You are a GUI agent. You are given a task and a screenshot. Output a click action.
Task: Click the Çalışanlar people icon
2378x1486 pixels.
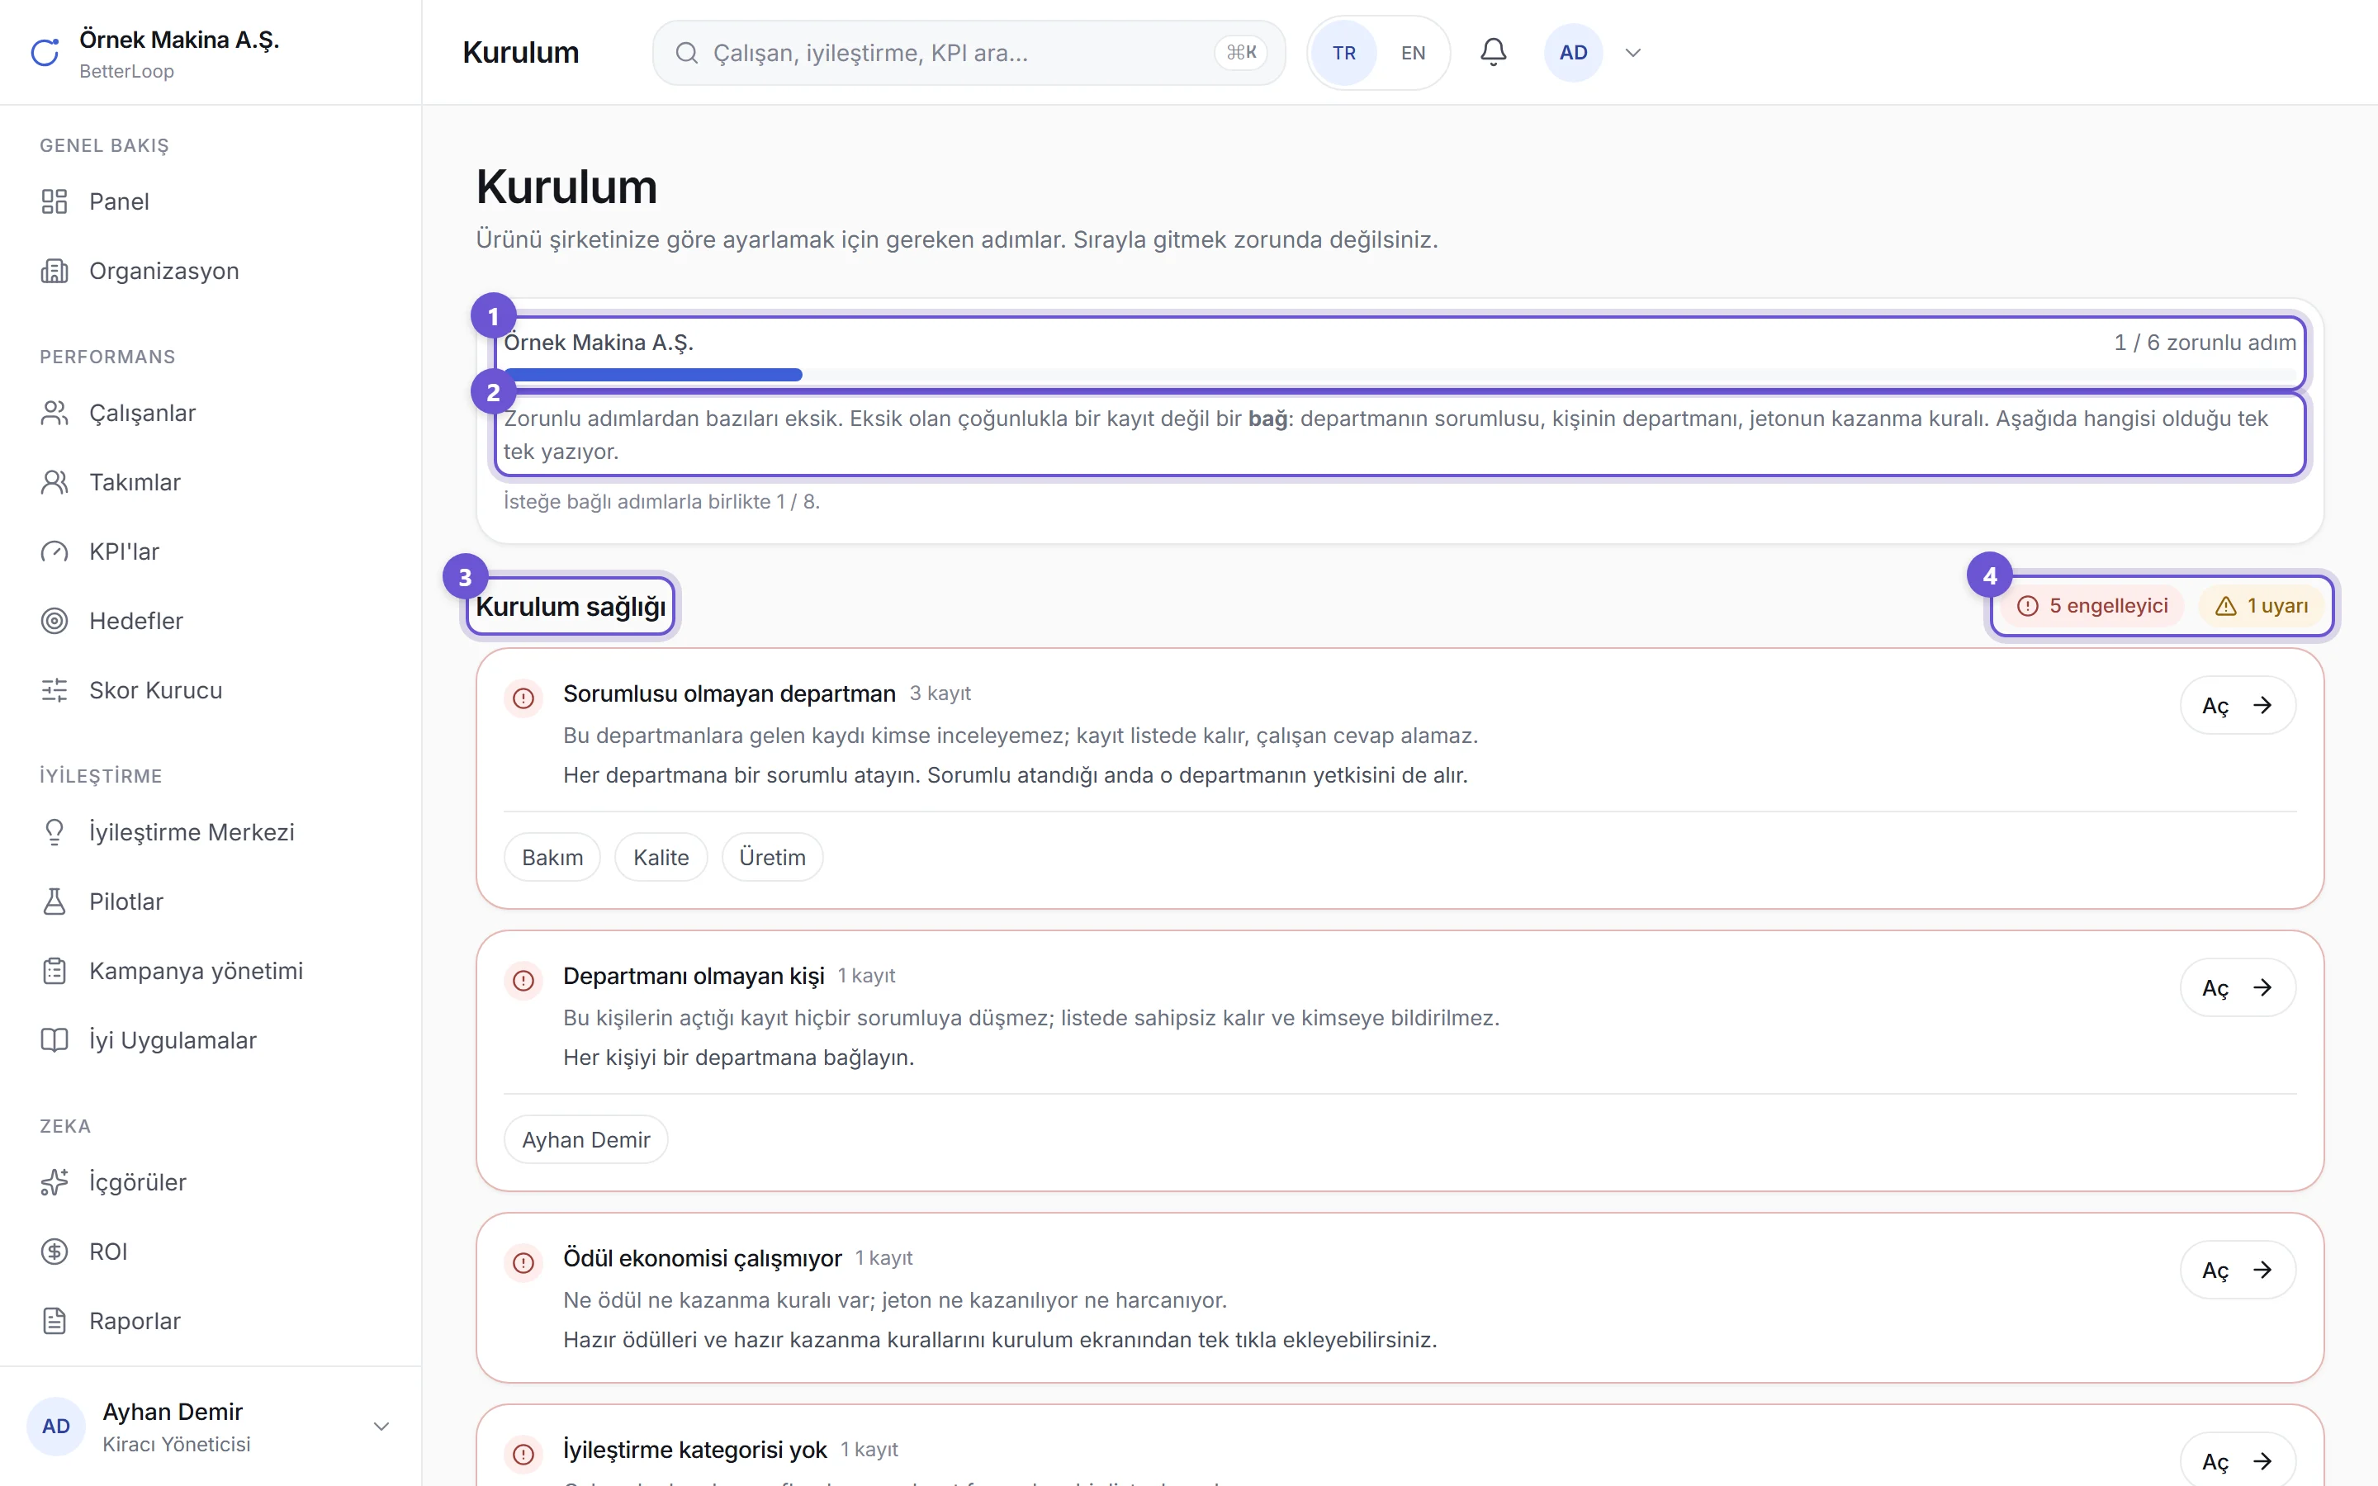pos(54,414)
